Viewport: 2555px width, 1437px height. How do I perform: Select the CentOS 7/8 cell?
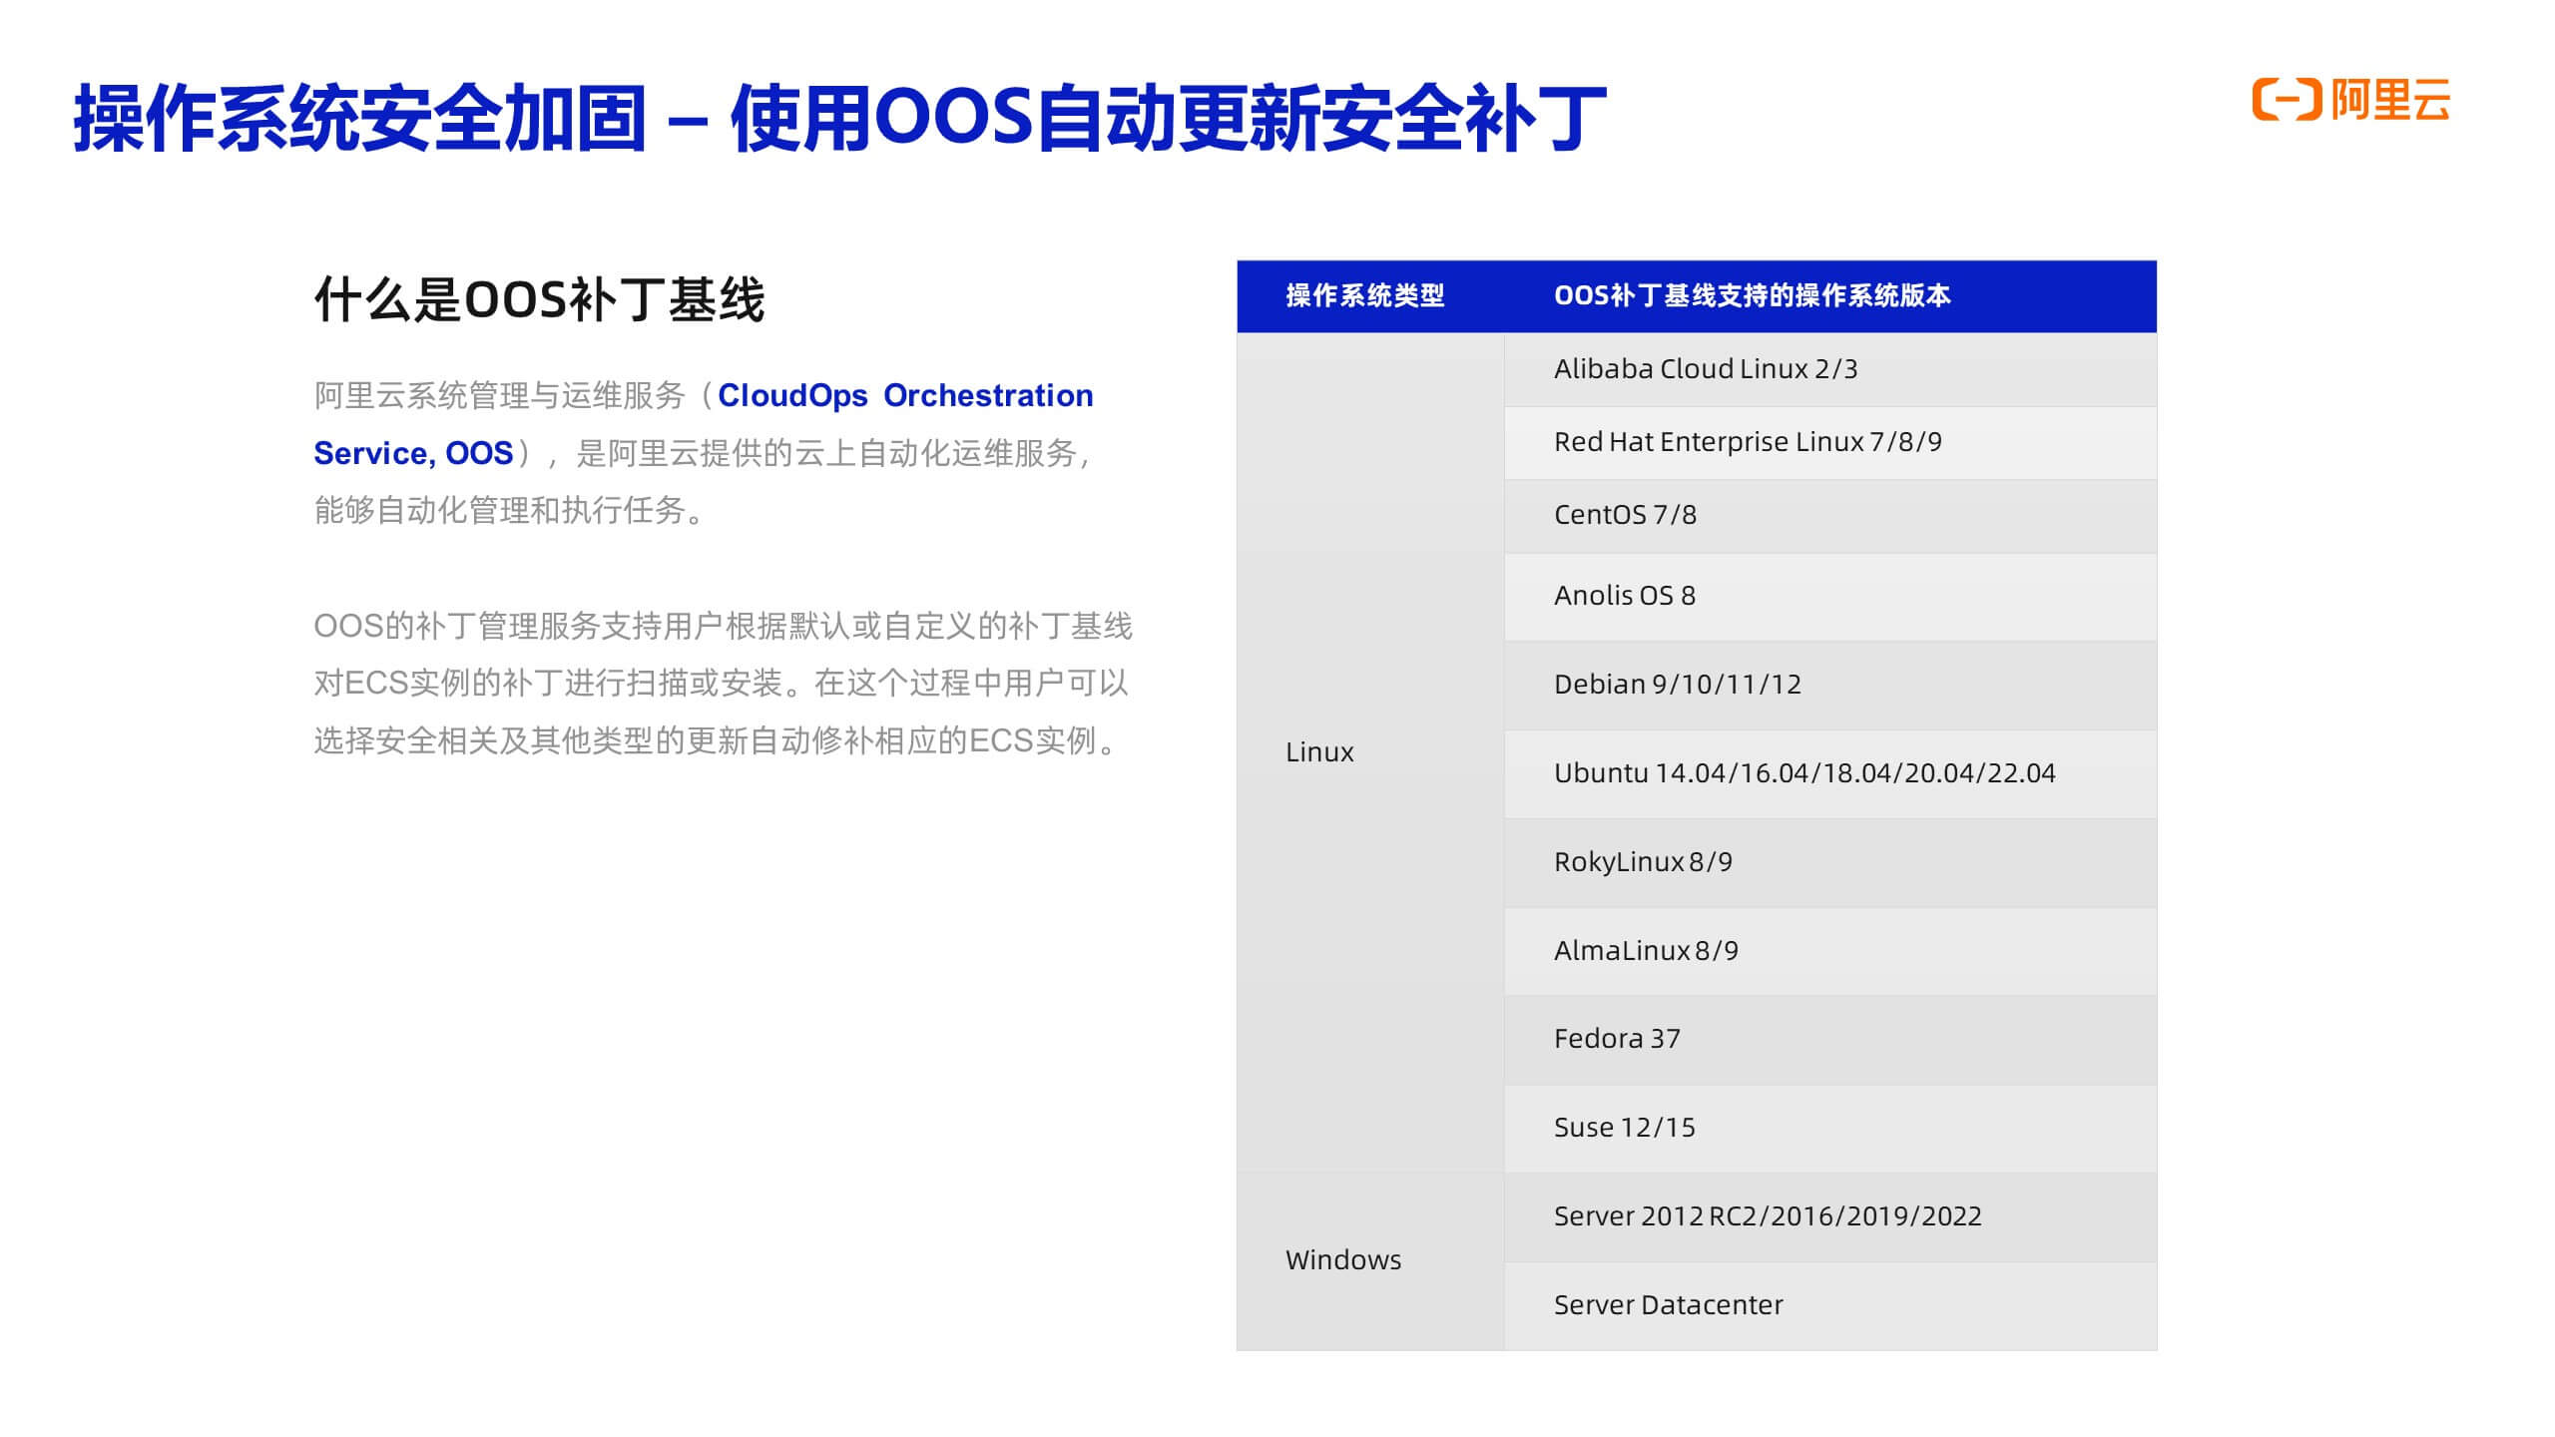pyautogui.click(x=1830, y=516)
